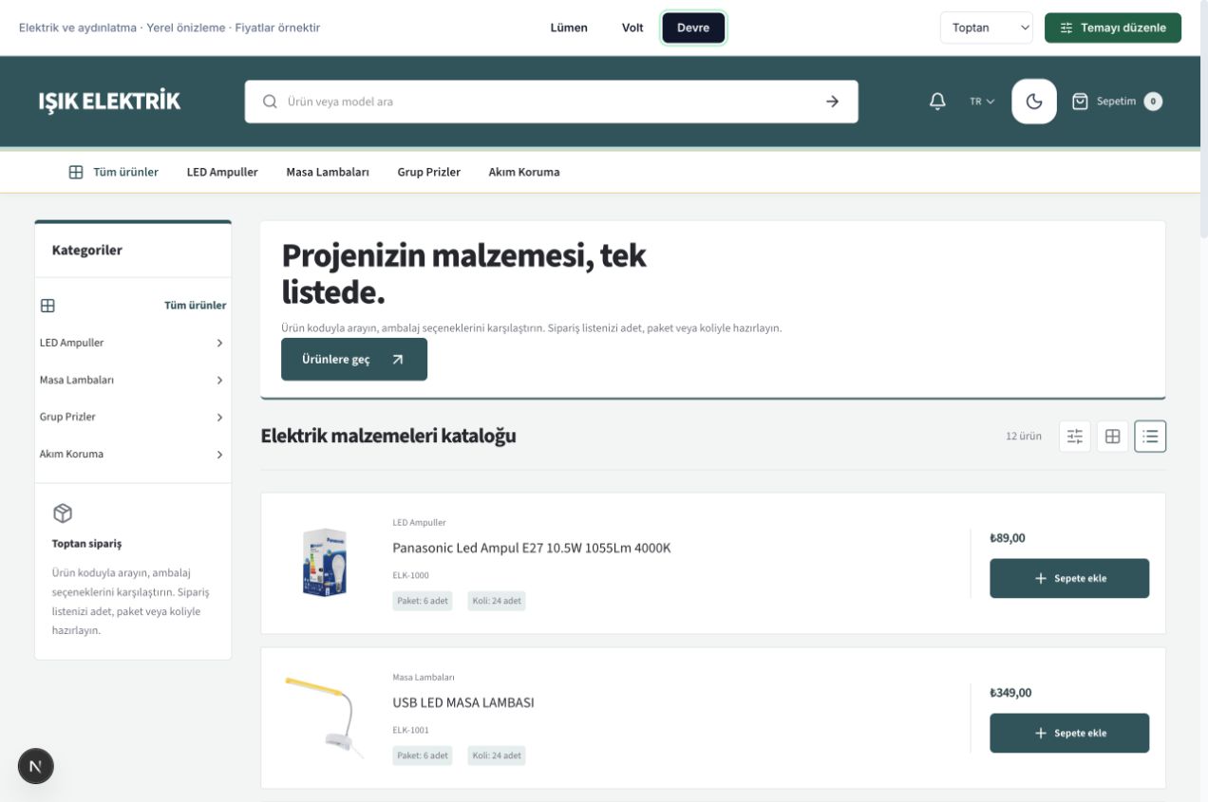
Task: Open USB LED MASA LAMBASI product title
Action: point(463,702)
